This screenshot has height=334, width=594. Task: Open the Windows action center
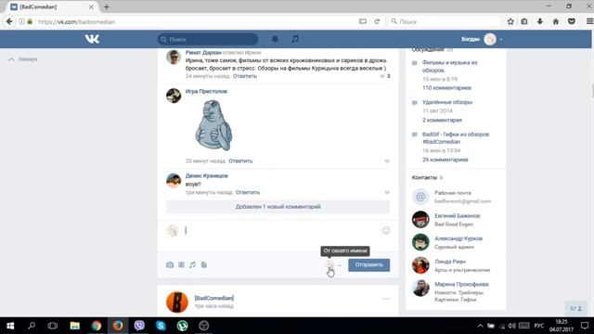[x=585, y=326]
